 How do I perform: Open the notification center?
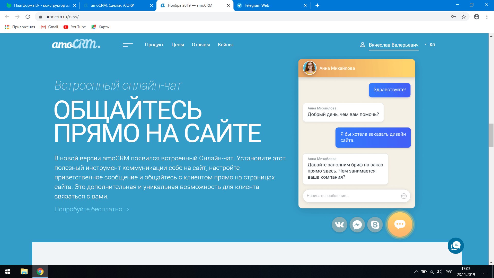click(483, 272)
